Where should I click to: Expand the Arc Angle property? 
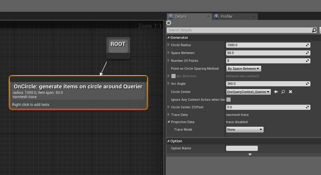point(168,83)
